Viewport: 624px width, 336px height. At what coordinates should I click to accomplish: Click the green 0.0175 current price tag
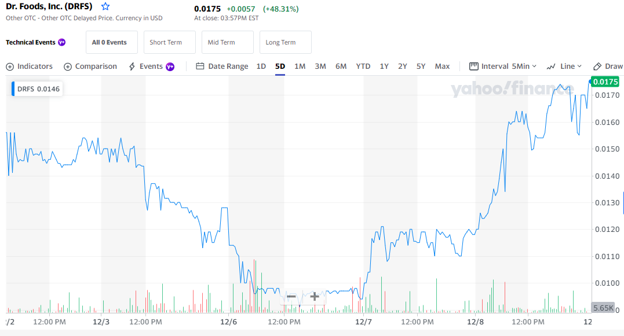tap(605, 82)
